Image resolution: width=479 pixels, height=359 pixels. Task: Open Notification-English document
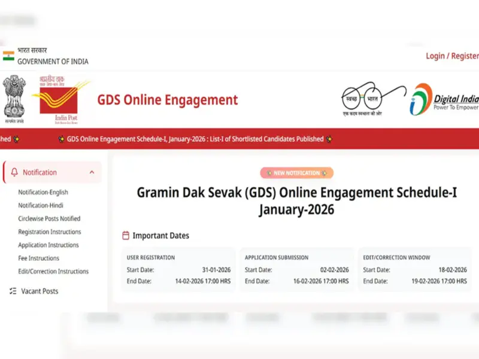[x=43, y=192]
